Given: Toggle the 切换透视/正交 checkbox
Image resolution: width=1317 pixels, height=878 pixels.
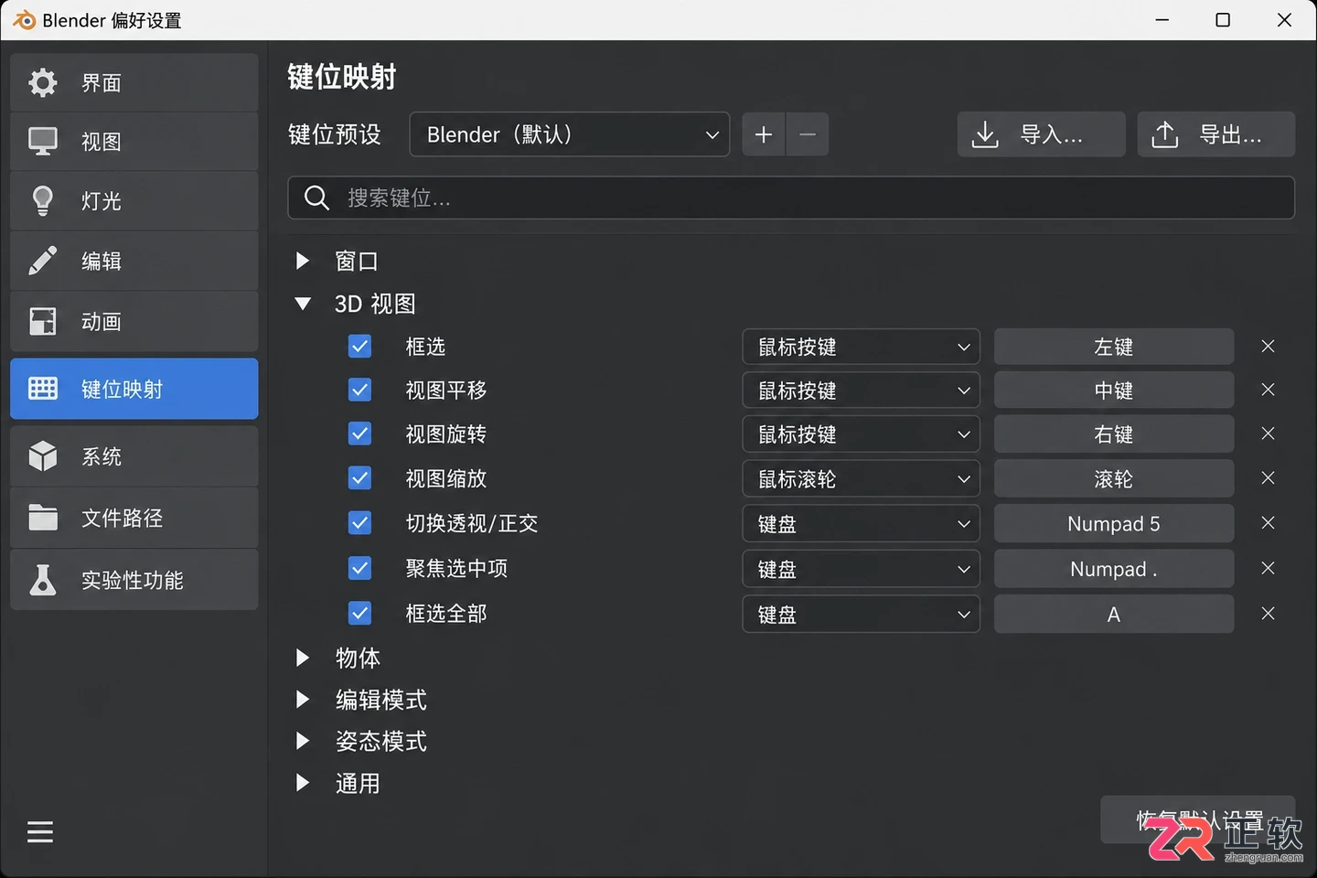Looking at the screenshot, I should [x=360, y=523].
